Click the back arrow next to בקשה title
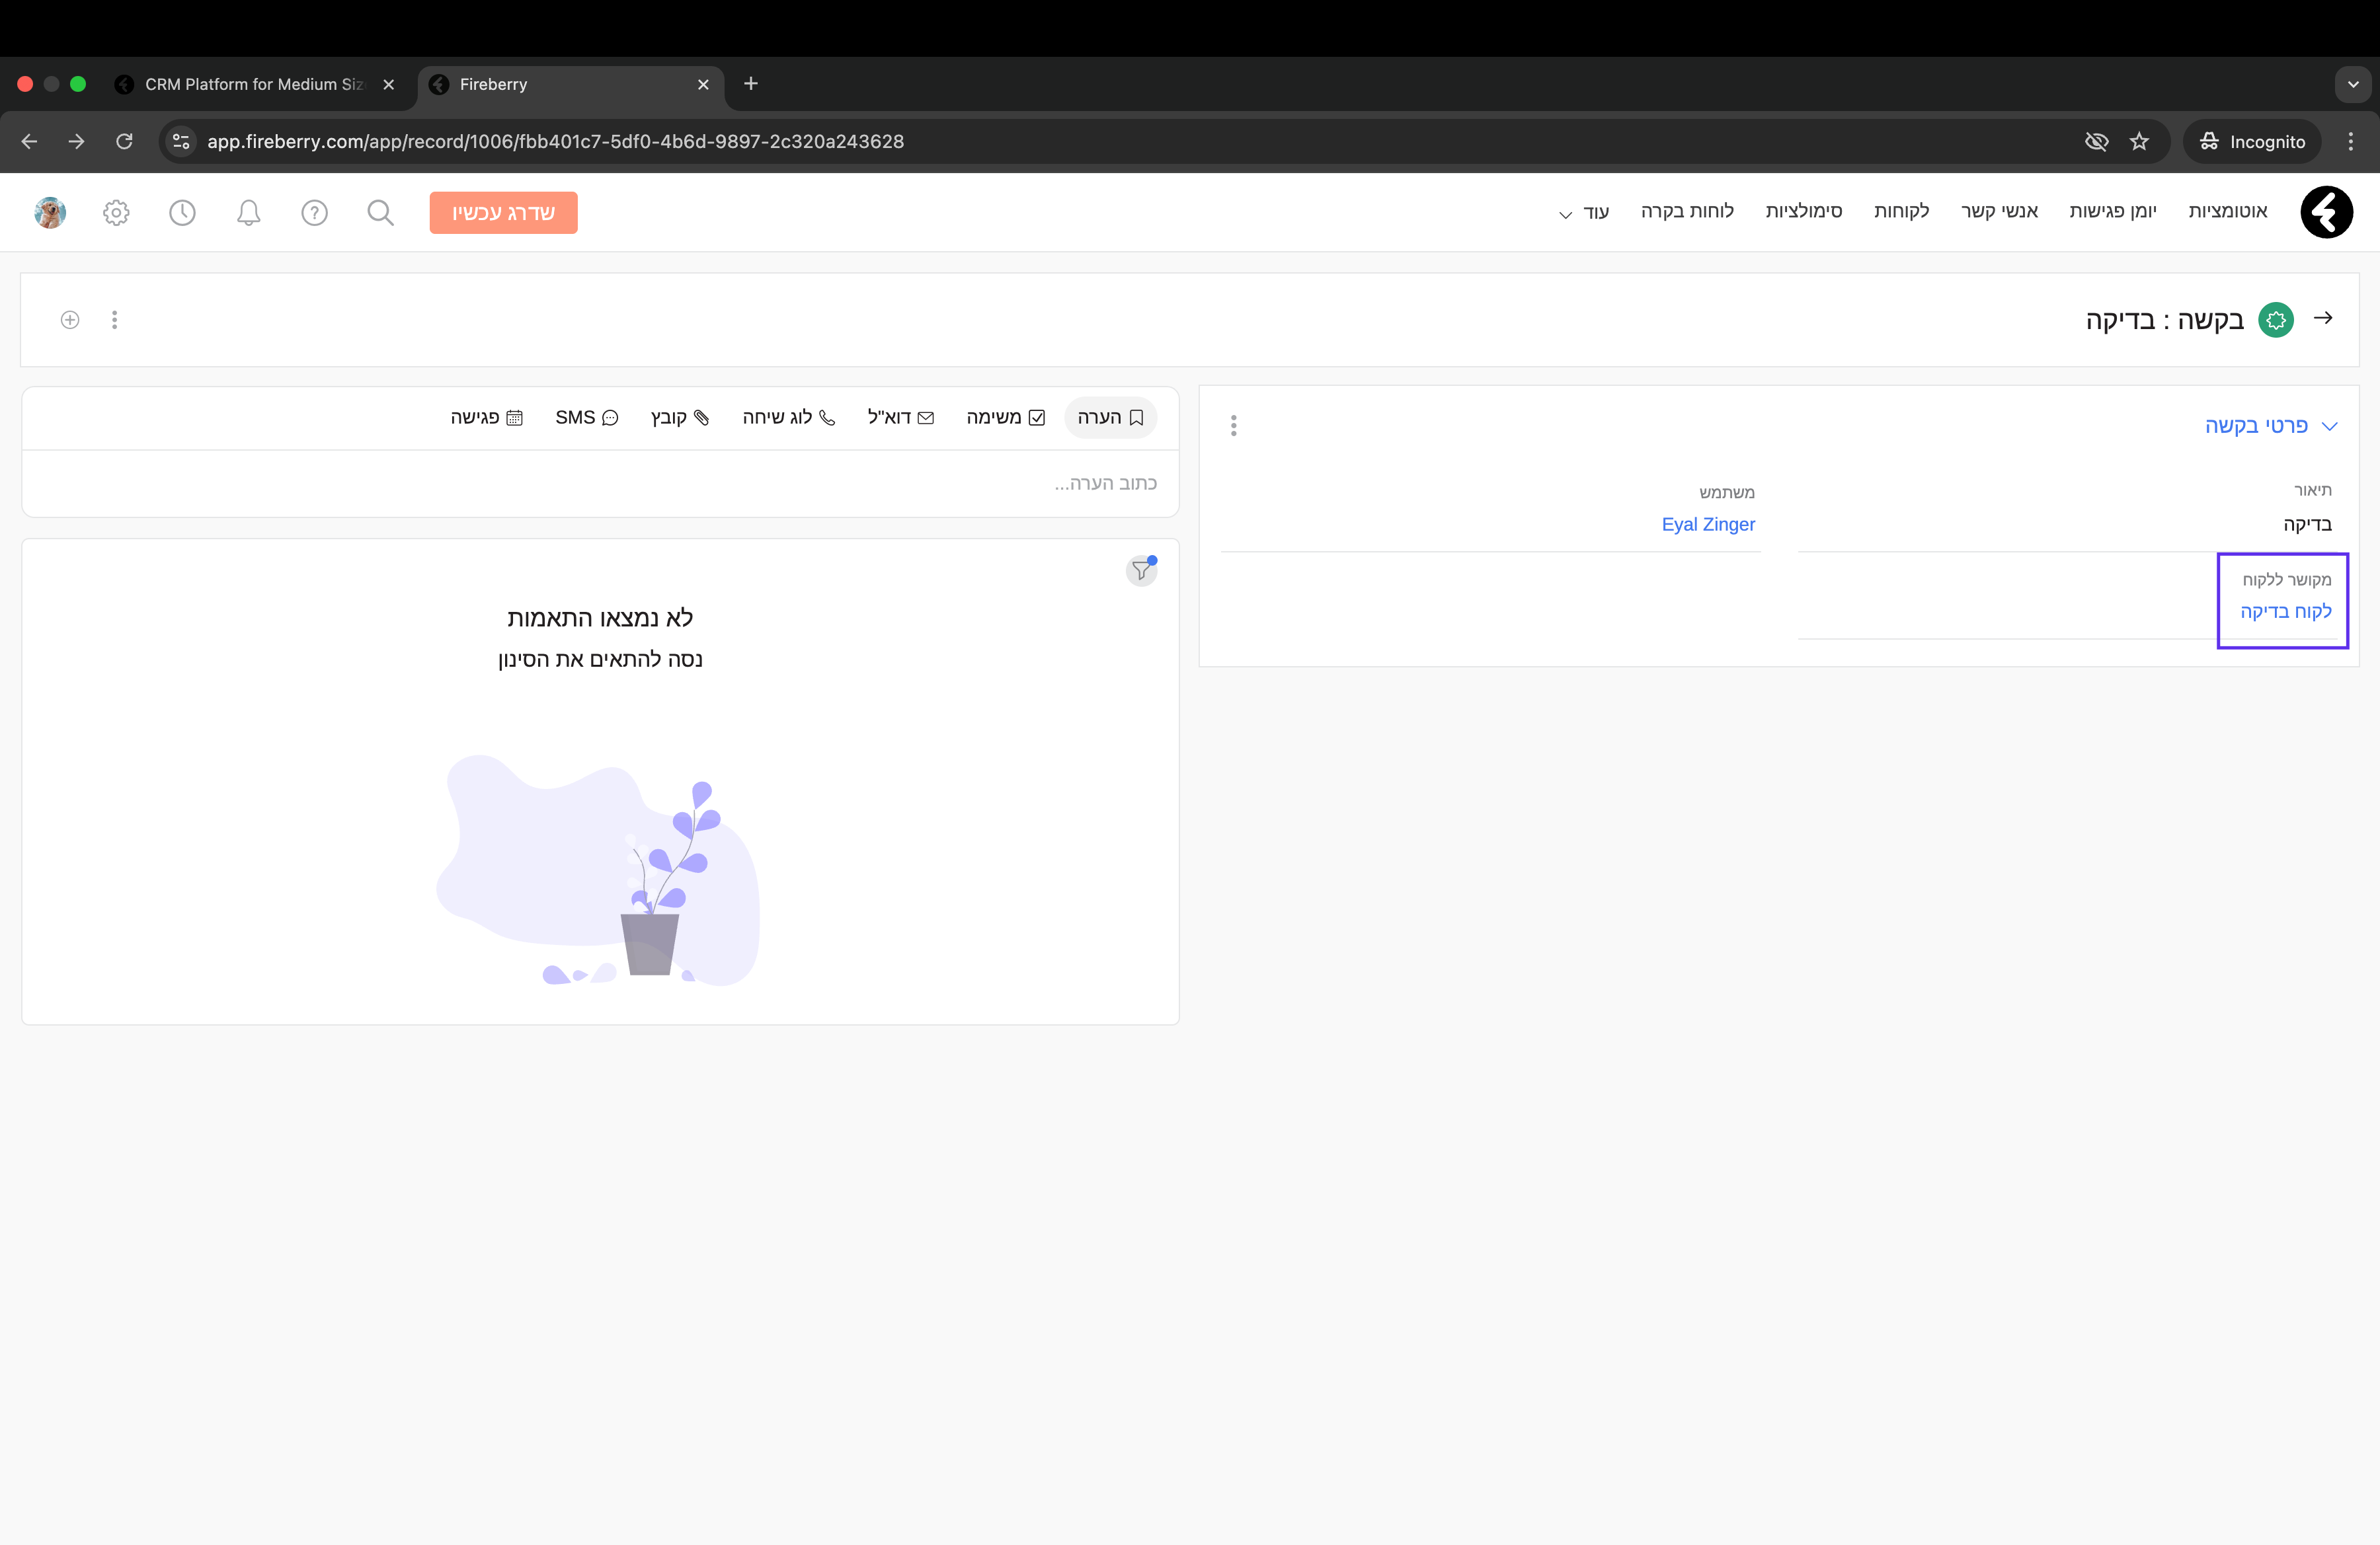The height and width of the screenshot is (1545, 2380). [2323, 318]
